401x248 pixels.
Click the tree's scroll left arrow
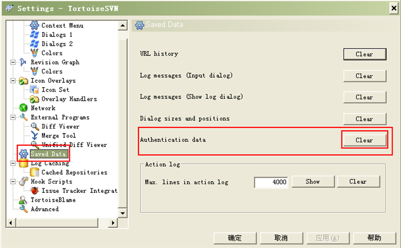point(10,223)
